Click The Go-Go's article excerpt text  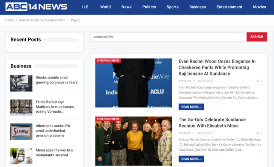tap(220, 145)
